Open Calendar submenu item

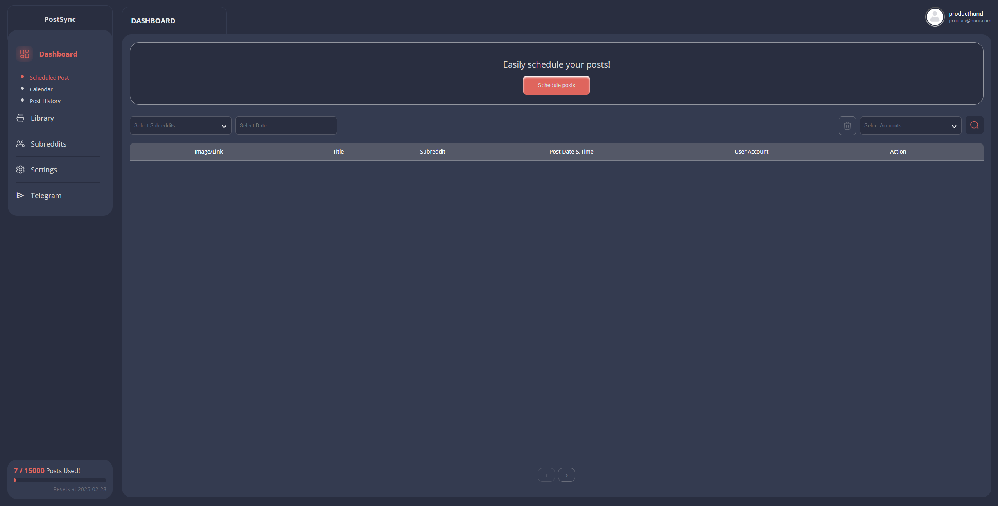pos(41,89)
